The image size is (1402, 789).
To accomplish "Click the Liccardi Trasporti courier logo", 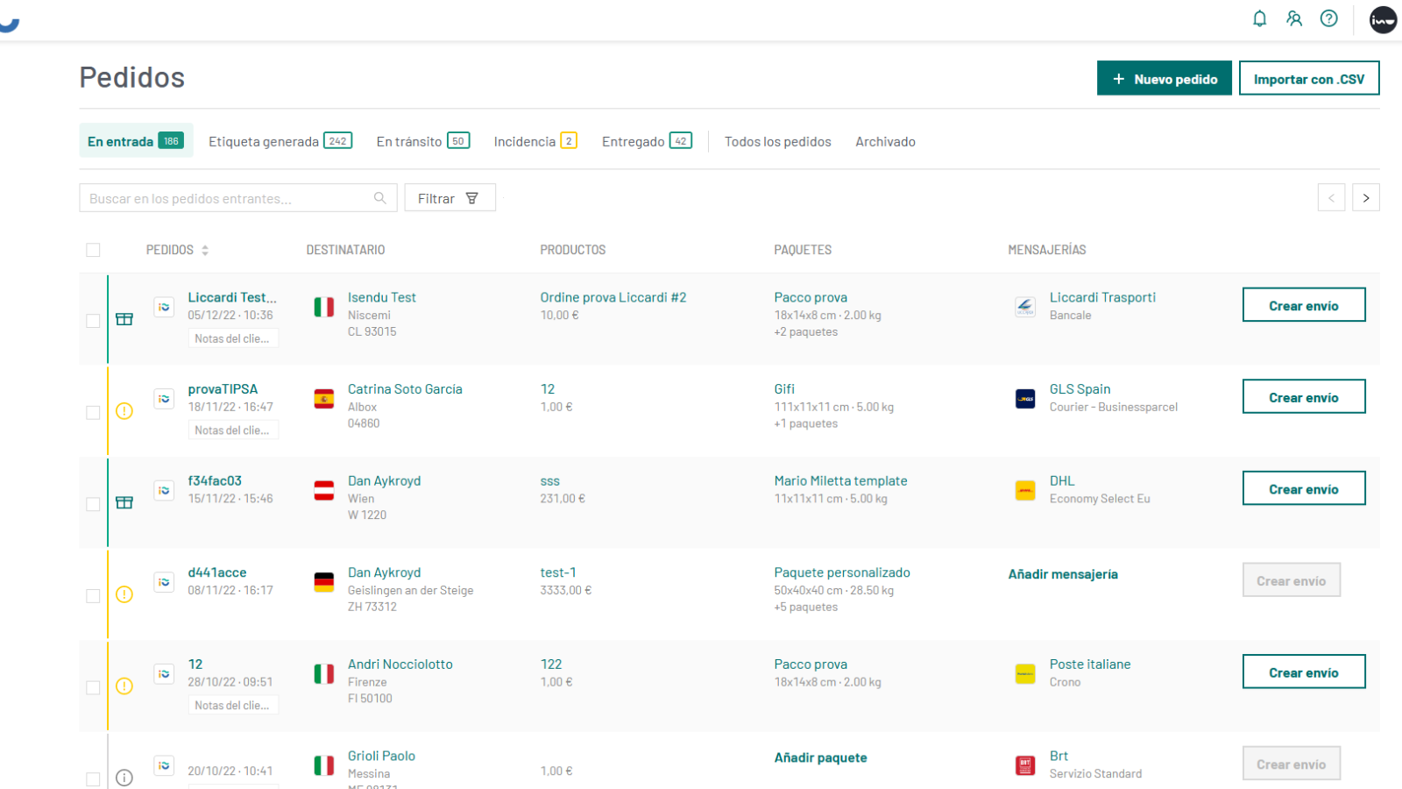I will [1025, 307].
